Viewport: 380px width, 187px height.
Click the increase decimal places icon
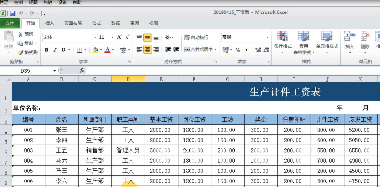point(258,50)
